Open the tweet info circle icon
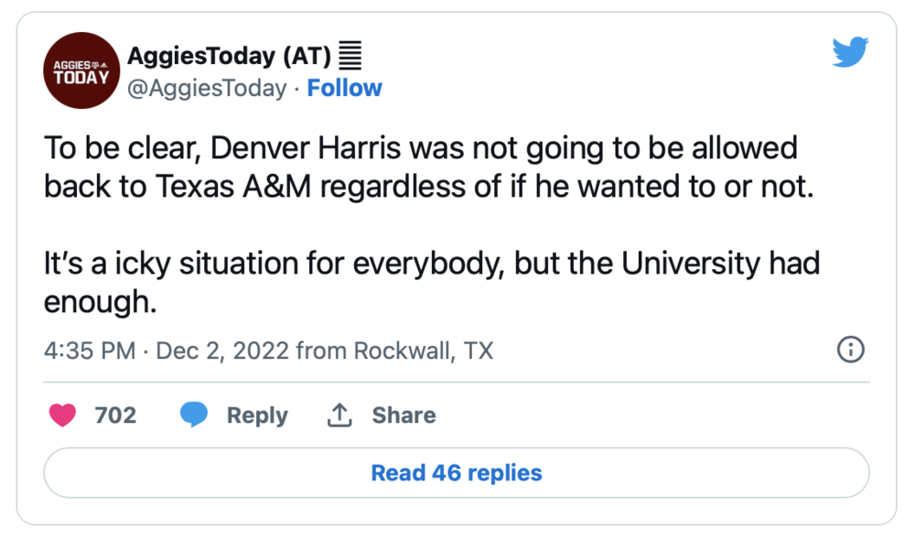Screen dimensions: 915x540 point(851,350)
